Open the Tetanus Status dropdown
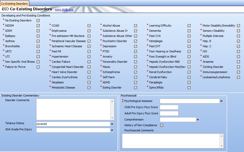This screenshot has width=244, height=152. tap(112, 124)
